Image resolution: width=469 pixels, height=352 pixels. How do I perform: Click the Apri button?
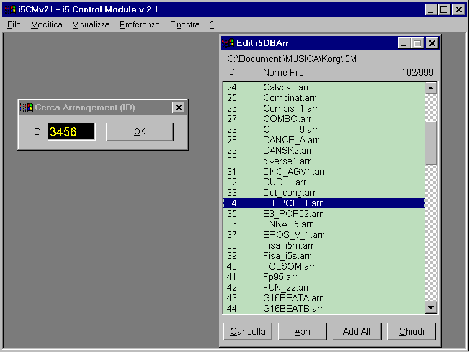coord(302,332)
